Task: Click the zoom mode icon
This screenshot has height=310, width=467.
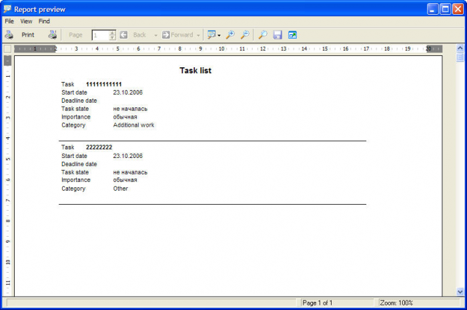Action: click(x=211, y=35)
